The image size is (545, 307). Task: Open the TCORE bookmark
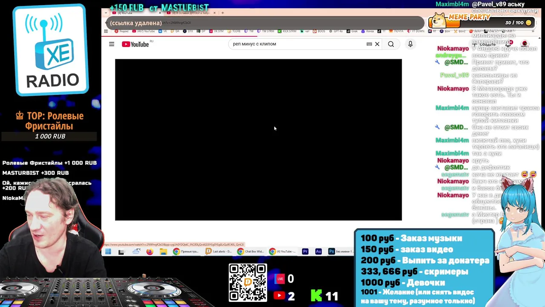[234, 31]
